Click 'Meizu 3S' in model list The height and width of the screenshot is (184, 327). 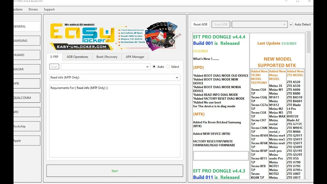tap(276, 86)
